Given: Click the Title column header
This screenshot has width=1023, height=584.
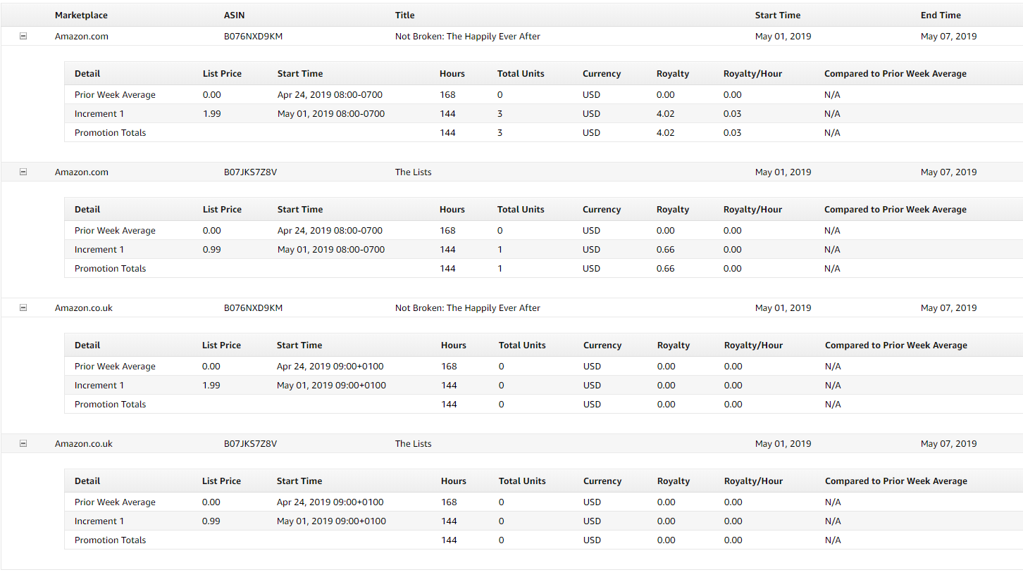Looking at the screenshot, I should pos(404,15).
